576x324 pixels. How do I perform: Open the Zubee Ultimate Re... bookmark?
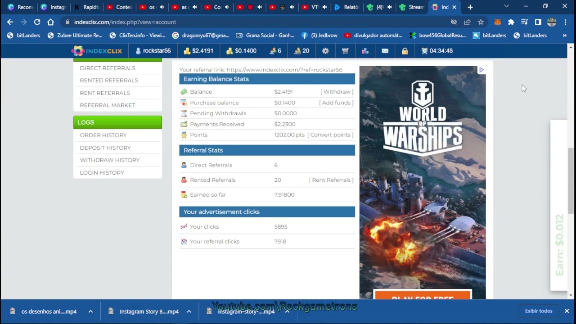(x=75, y=35)
